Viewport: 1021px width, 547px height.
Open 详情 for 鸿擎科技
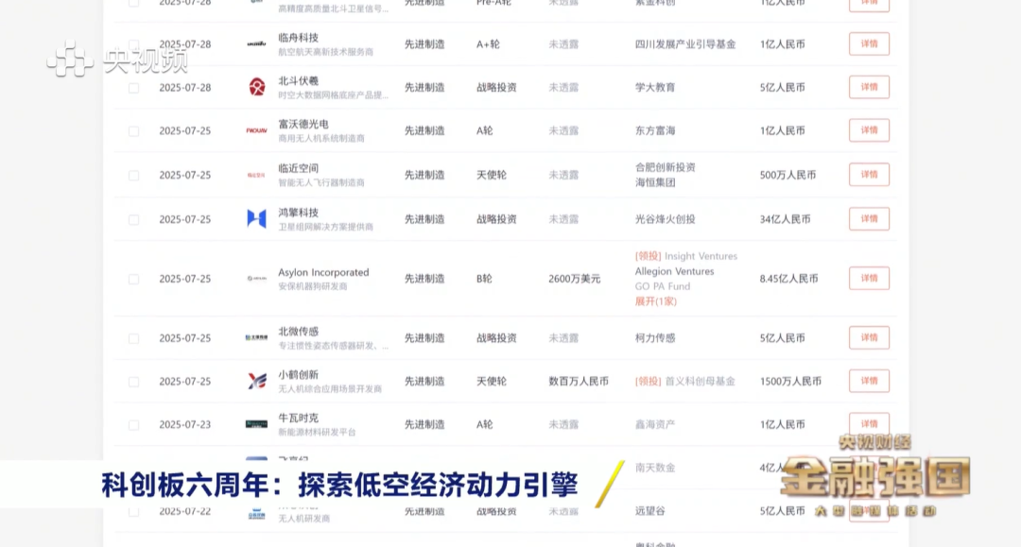870,218
